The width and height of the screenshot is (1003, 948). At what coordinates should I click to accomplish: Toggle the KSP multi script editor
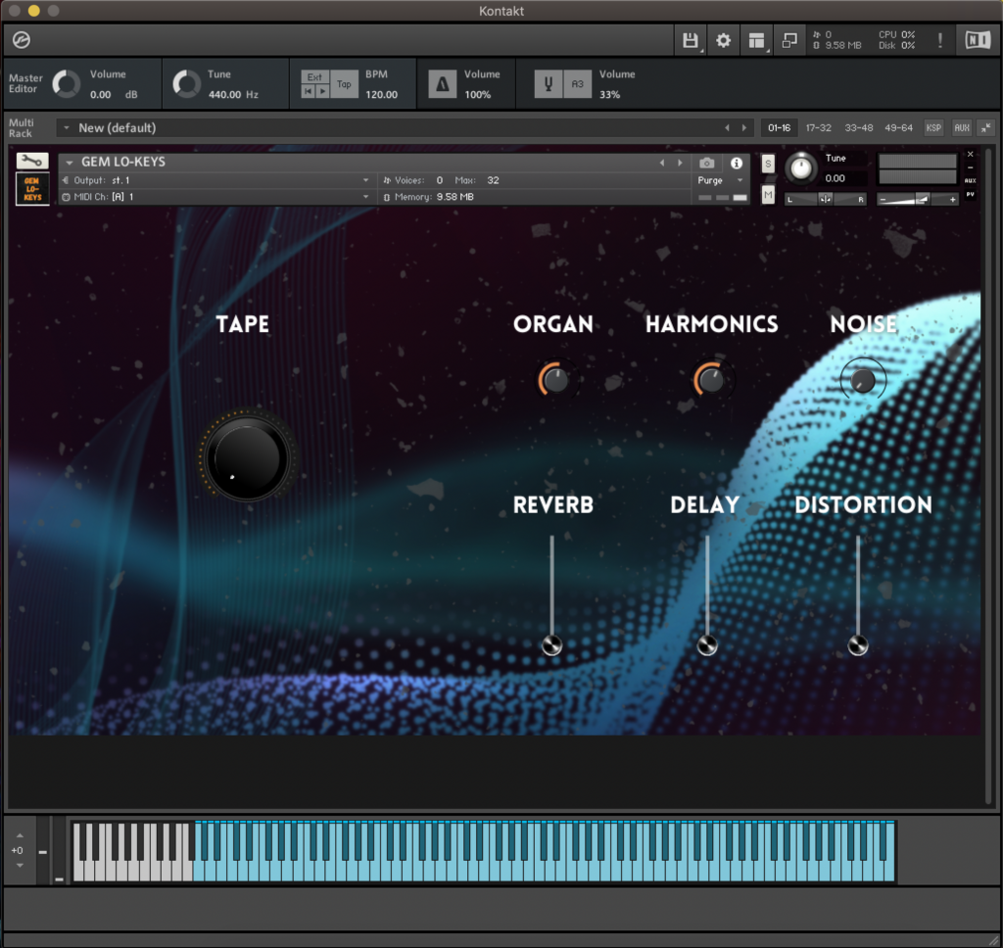[933, 128]
